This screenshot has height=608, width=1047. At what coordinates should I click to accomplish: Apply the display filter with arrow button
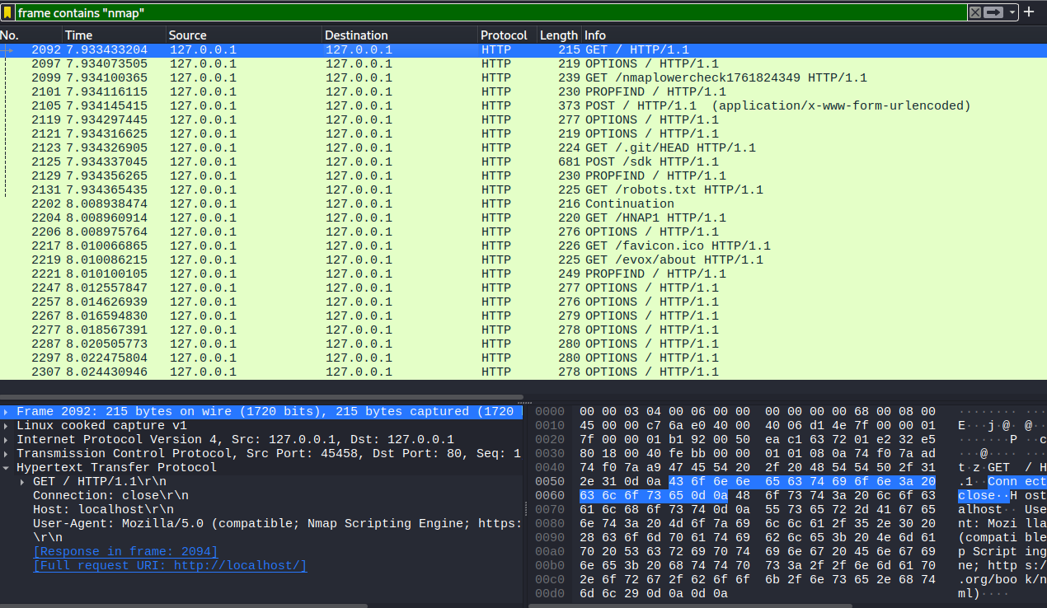click(993, 12)
